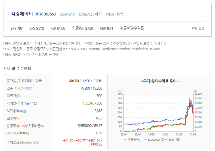Image resolution: width=215 pixels, height=151 pixels.
Task: Click the 12월 결산 label
Action: 198,28
